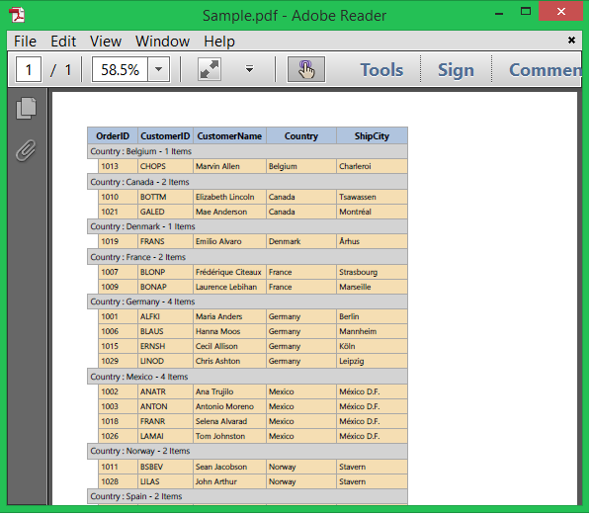Click the Maria Anders name cell
Image resolution: width=591 pixels, height=517 pixels.
229,316
